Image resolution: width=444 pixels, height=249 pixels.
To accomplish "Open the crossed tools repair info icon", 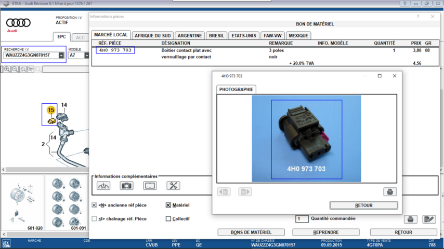I will [x=173, y=186].
